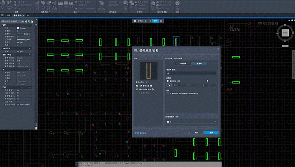Toggle the 텍스트 변형 포함 checkbox
The image size is (295, 167).
(x=137, y=89)
